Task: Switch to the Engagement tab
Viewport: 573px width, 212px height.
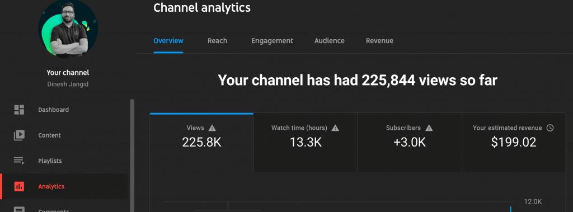Action: (x=273, y=41)
